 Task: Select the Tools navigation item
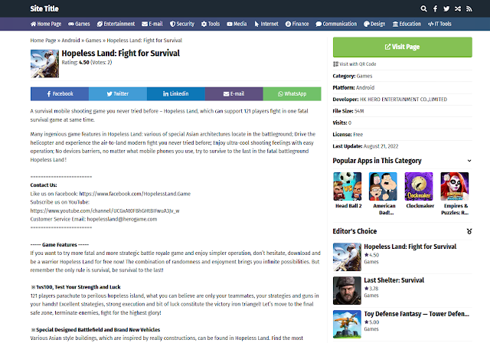pyautogui.click(x=211, y=24)
